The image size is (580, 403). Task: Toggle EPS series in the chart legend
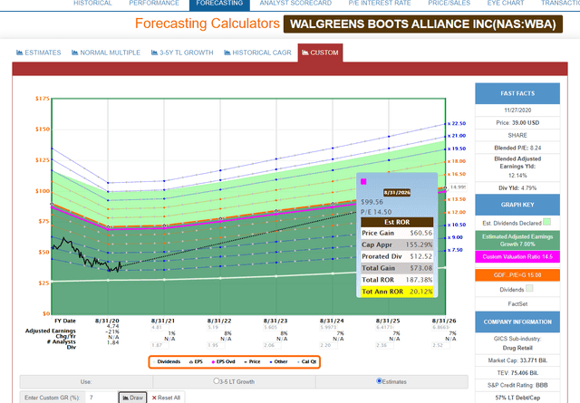click(196, 361)
